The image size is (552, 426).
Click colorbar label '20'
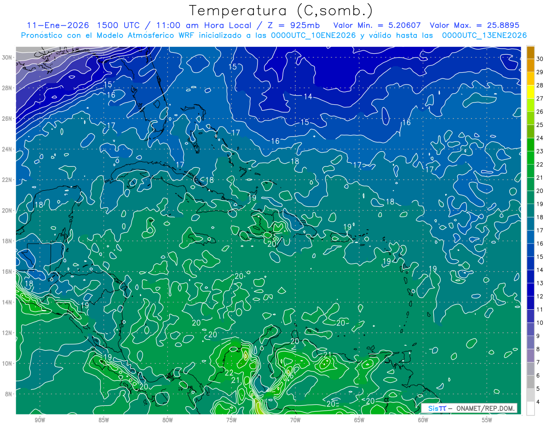click(x=540, y=191)
